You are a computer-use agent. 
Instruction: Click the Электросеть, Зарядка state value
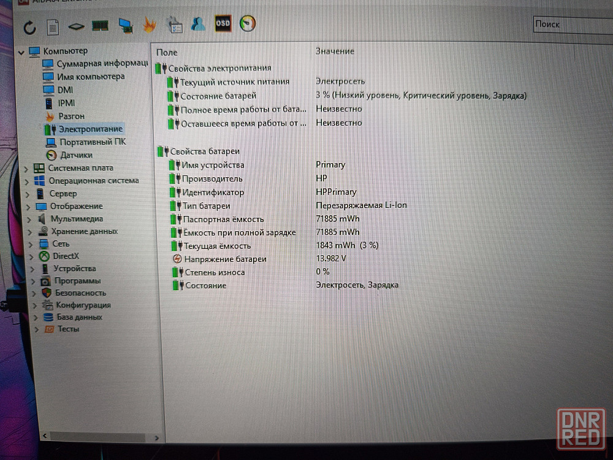(x=357, y=285)
